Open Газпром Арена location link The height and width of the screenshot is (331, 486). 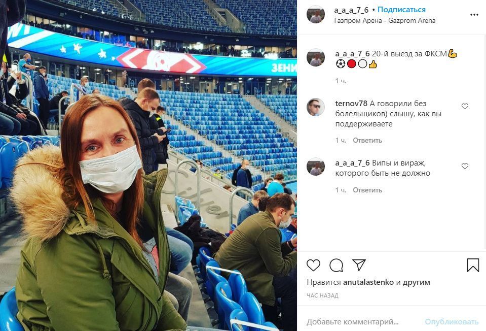tap(385, 20)
